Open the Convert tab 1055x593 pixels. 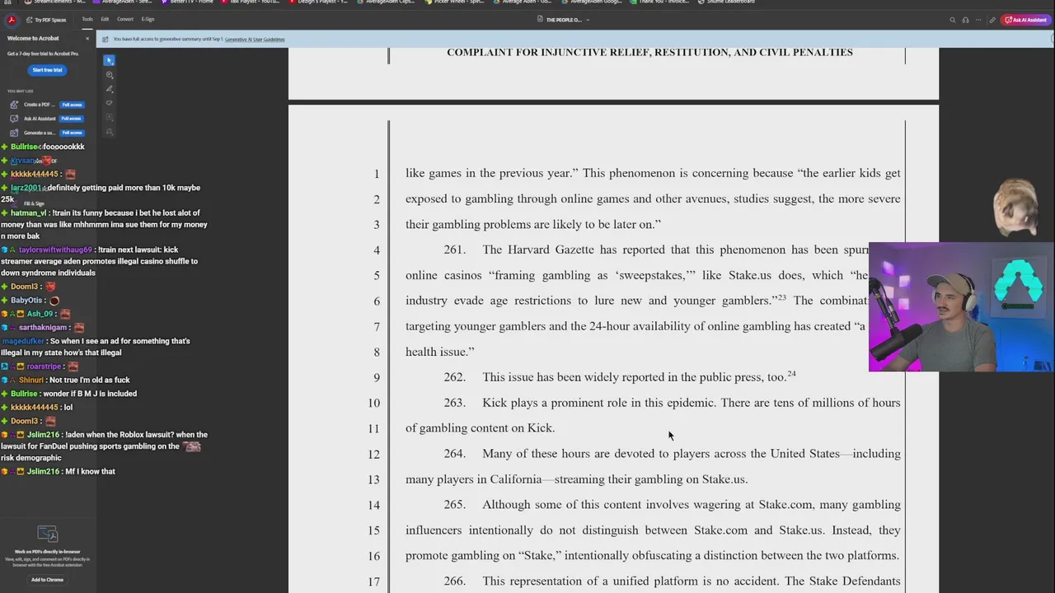coord(125,19)
